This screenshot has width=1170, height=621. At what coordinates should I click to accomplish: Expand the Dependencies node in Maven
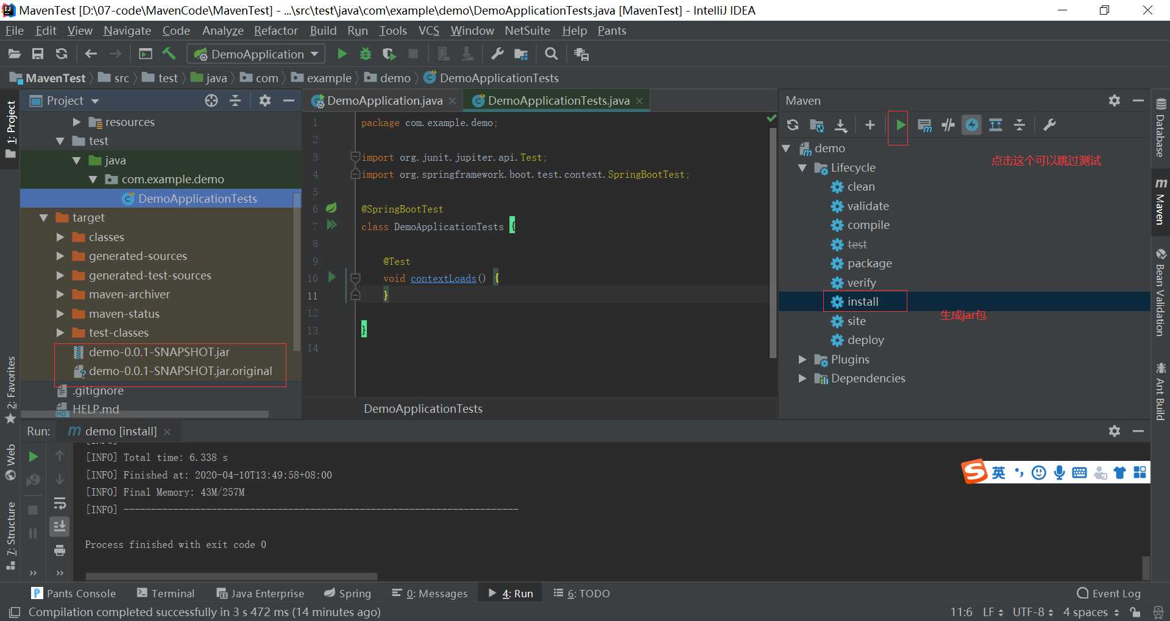tap(802, 379)
